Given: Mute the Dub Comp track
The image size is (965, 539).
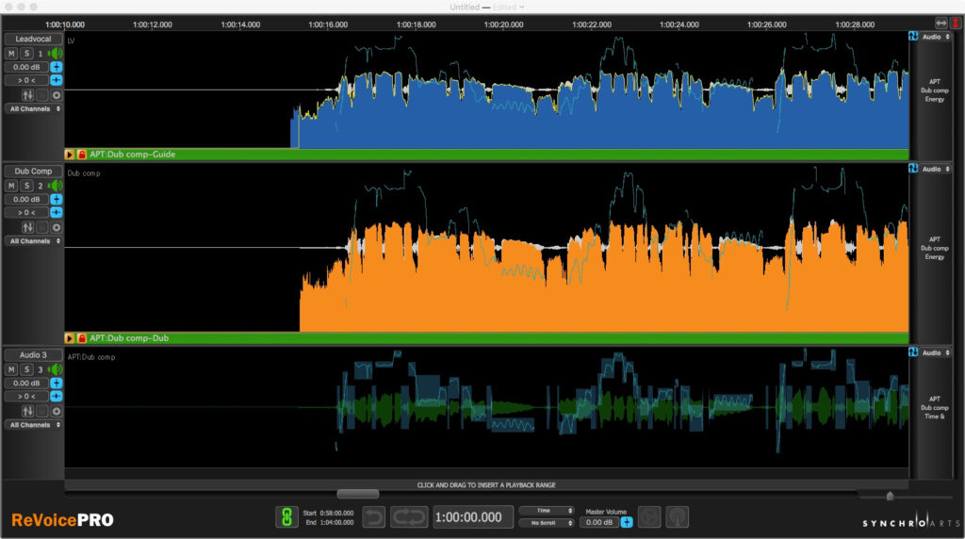Looking at the screenshot, I should point(11,186).
